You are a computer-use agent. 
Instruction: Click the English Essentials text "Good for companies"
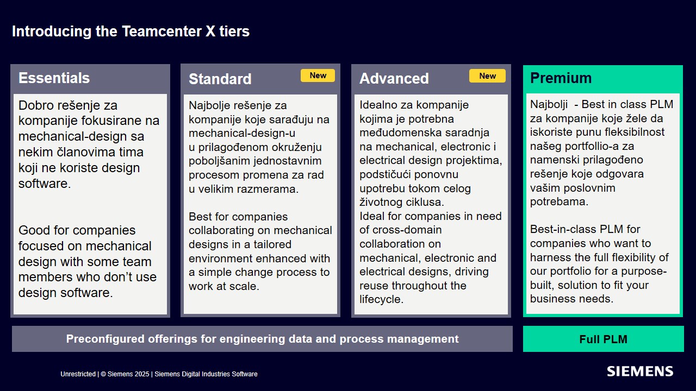pyautogui.click(x=87, y=261)
